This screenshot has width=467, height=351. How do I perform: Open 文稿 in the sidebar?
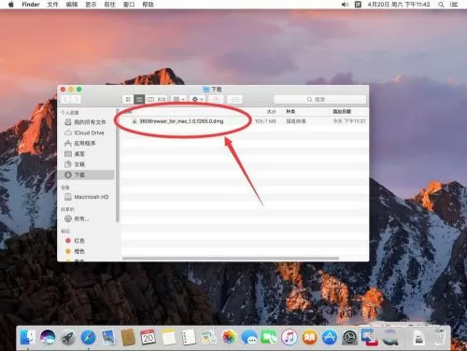tap(86, 164)
